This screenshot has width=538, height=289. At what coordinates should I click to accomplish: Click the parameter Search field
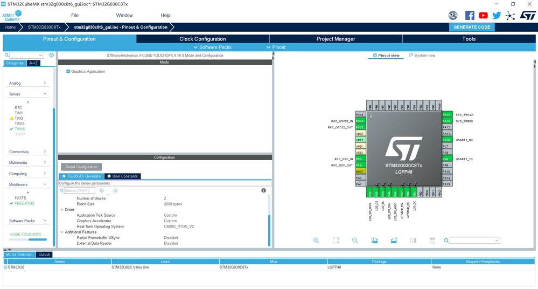pyautogui.click(x=79, y=190)
